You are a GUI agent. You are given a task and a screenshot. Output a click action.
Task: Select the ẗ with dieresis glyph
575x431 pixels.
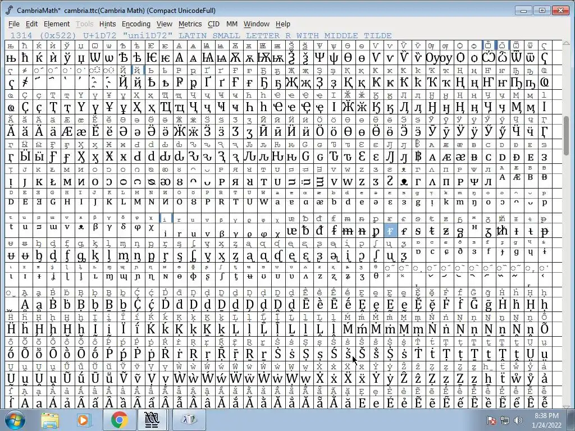(x=503, y=378)
